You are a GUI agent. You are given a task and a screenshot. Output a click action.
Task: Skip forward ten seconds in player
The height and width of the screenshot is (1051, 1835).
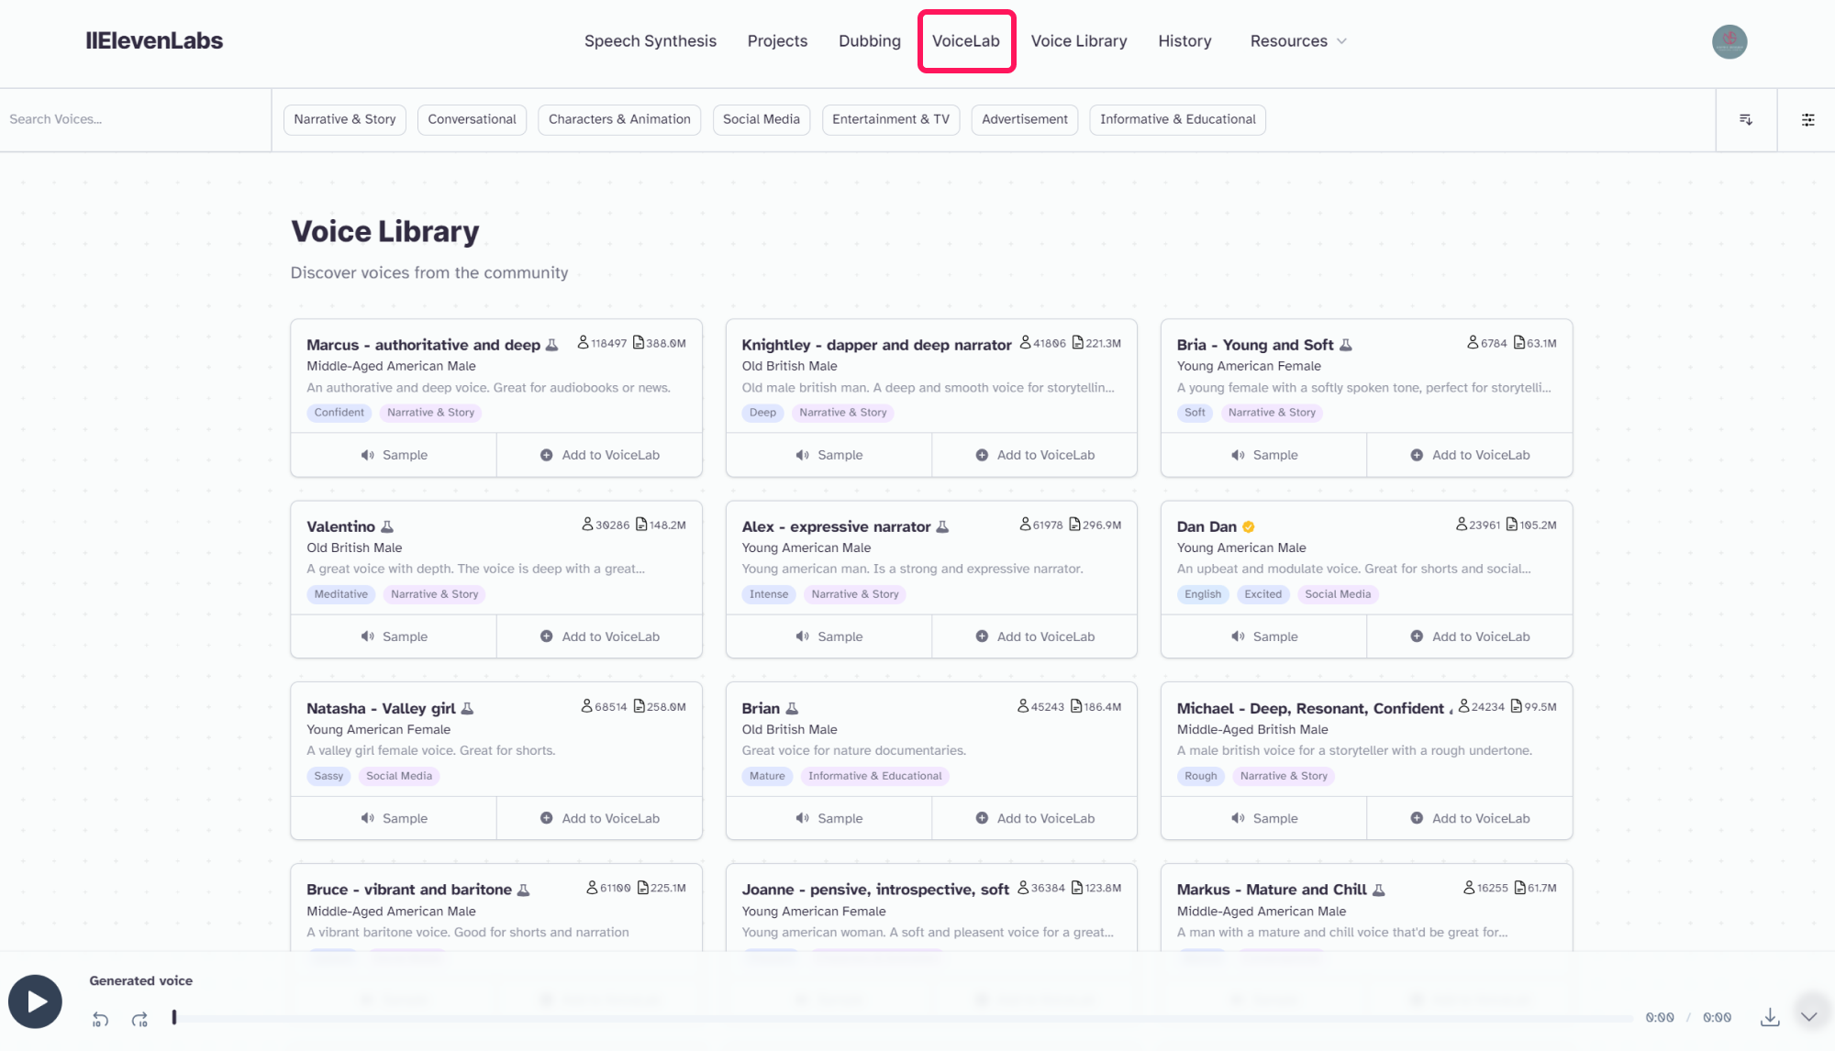[139, 1019]
